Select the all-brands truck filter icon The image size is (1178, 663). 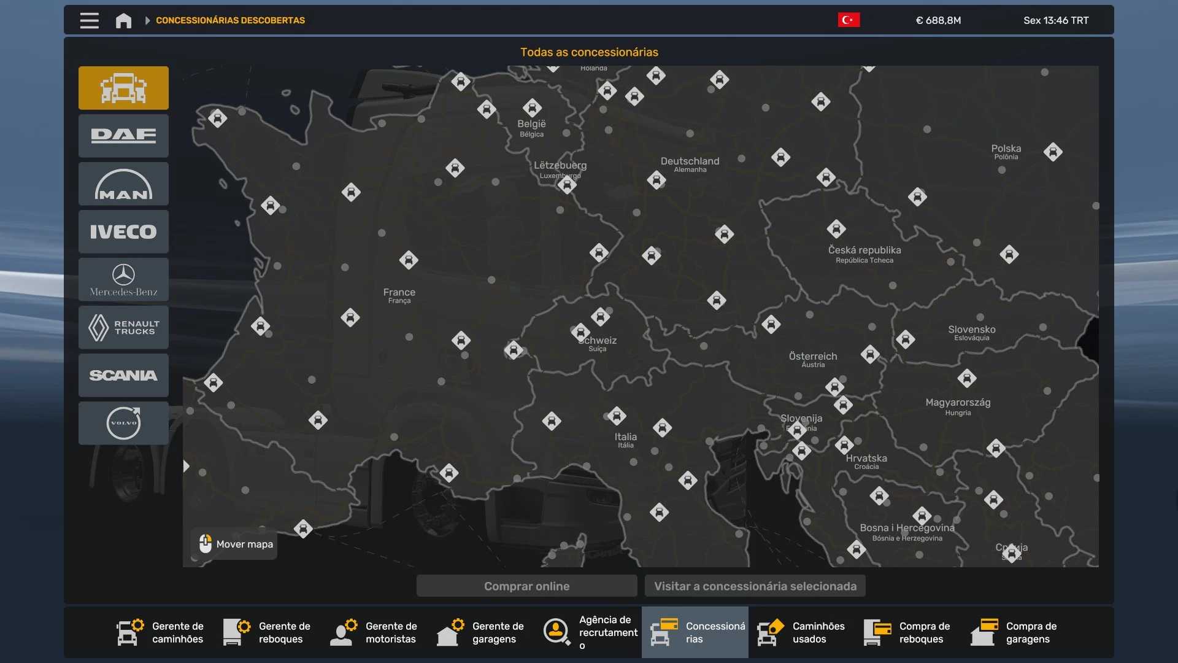click(123, 88)
